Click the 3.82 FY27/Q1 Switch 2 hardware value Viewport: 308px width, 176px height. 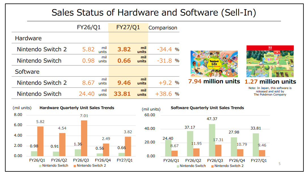point(124,49)
